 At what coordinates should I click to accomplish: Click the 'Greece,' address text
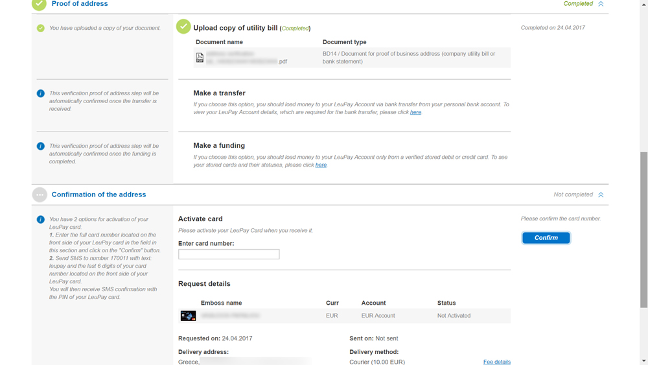(189, 362)
